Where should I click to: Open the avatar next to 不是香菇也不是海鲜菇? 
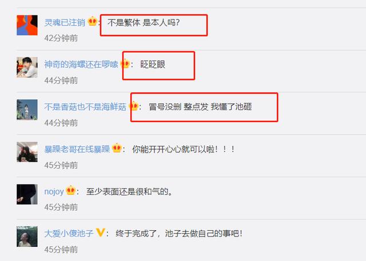click(27, 109)
